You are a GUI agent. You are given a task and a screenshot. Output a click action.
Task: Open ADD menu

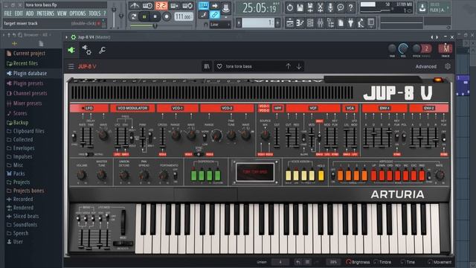point(30,13)
